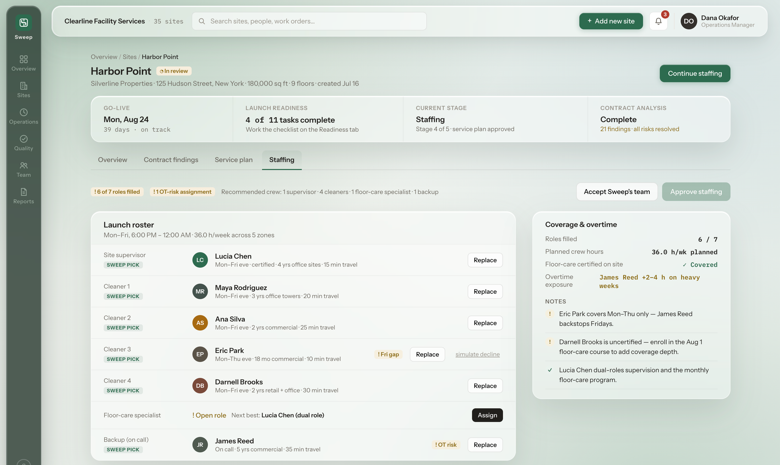Click the In review status badge
780x465 pixels.
click(x=174, y=71)
